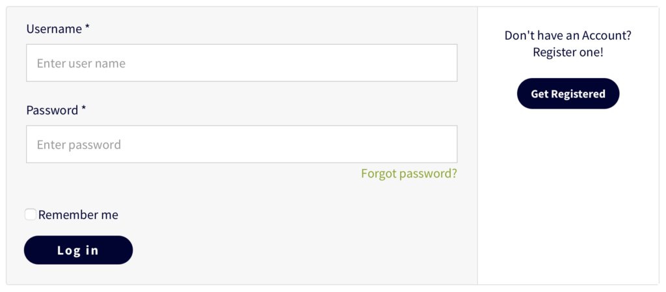666x292 pixels.
Task: Click the "Enter user name" placeholder text
Action: pyautogui.click(x=81, y=64)
